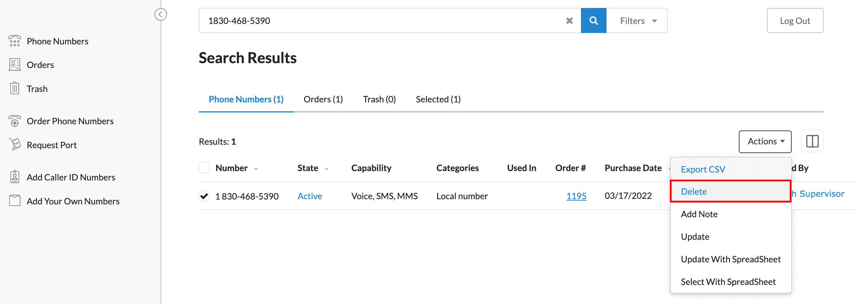Open the Filters dropdown
Image resolution: width=857 pixels, height=304 pixels.
coord(637,21)
